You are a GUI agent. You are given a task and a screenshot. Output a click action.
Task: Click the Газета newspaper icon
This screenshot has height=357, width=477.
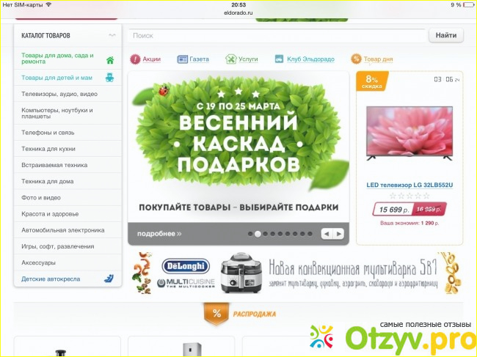[182, 59]
